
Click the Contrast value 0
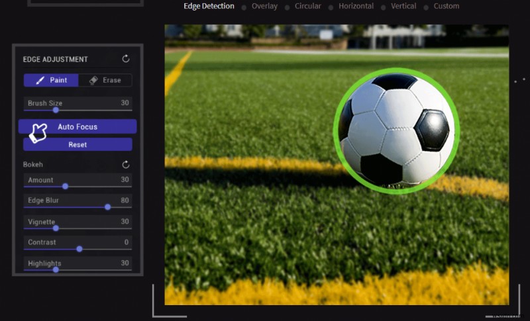127,242
